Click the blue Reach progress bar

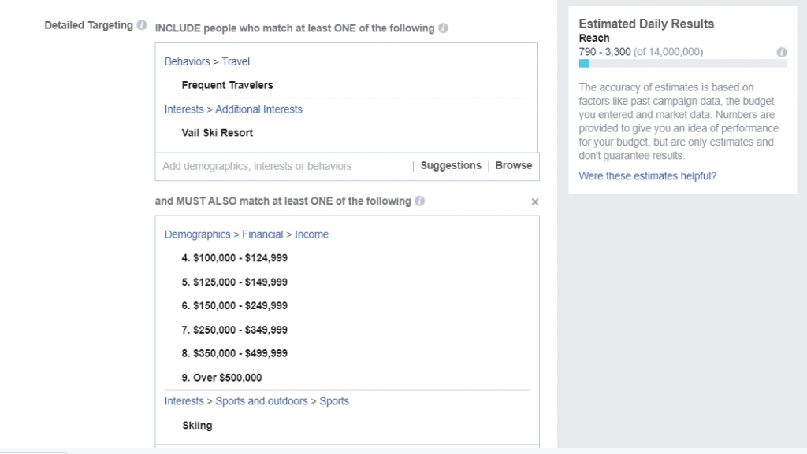point(584,64)
